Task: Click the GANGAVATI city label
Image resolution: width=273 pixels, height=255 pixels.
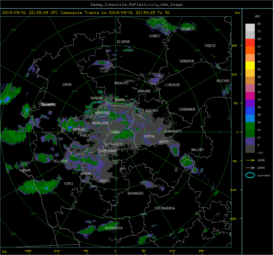Action: (x=173, y=131)
